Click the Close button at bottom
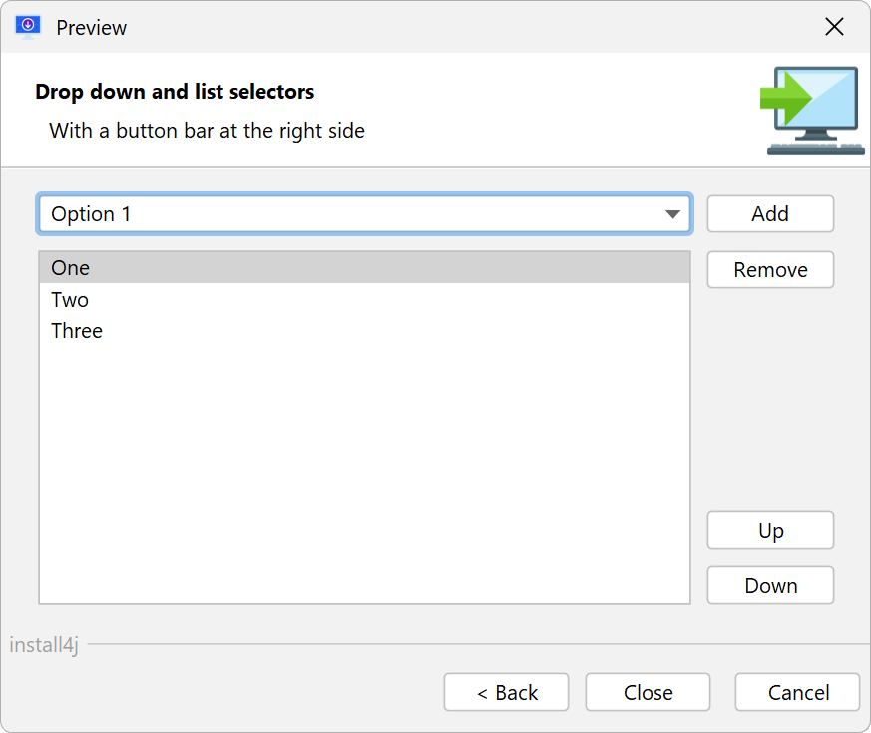Screen dimensions: 871x733 click(x=648, y=692)
